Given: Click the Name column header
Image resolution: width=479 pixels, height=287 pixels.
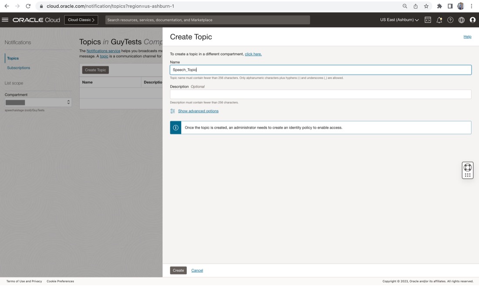Looking at the screenshot, I should 88,82.
